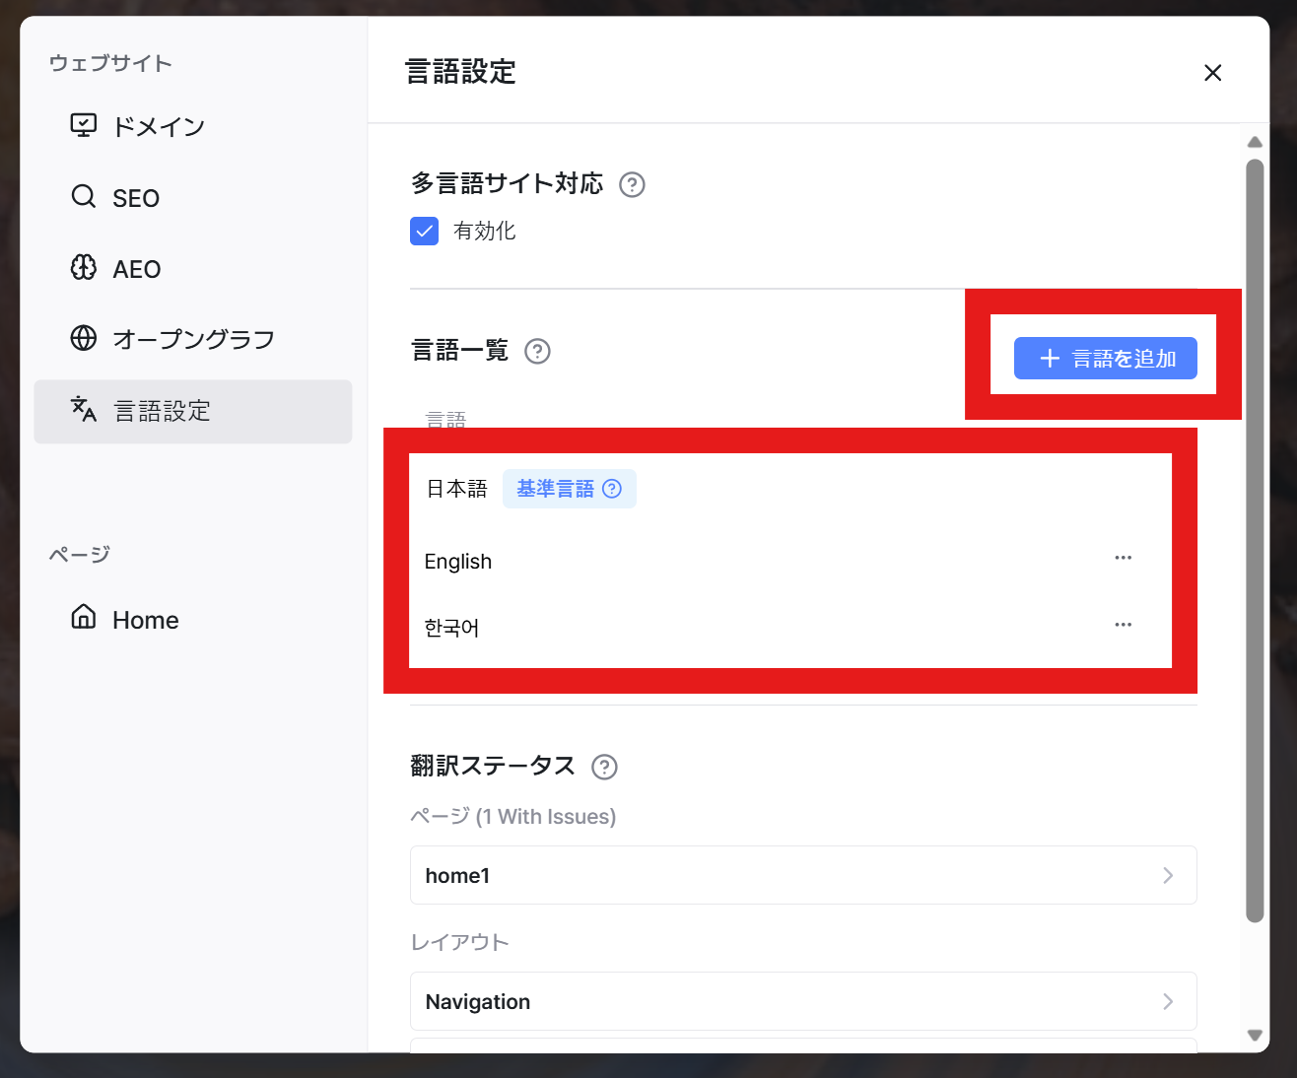Select the English language row
Viewport: 1297px width, 1078px height.
pos(790,561)
